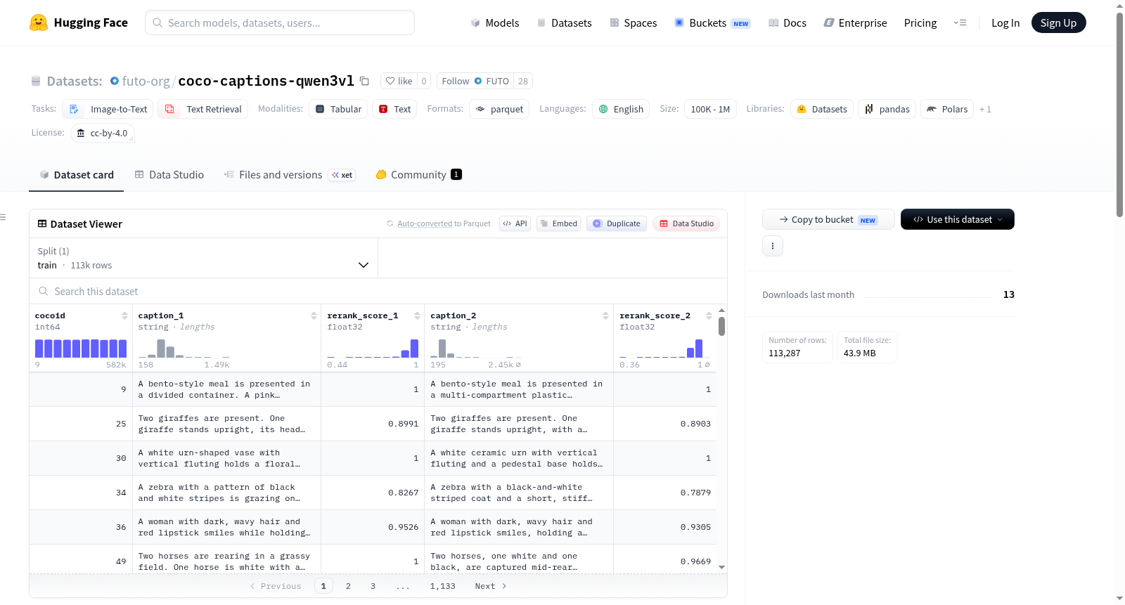Click the Hugging Face logo icon

pos(39,22)
